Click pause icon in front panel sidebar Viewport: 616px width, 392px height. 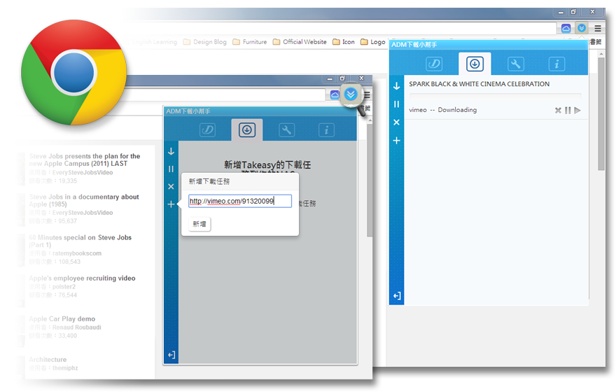[x=171, y=169]
